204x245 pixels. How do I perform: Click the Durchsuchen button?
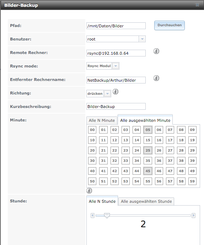point(170,25)
